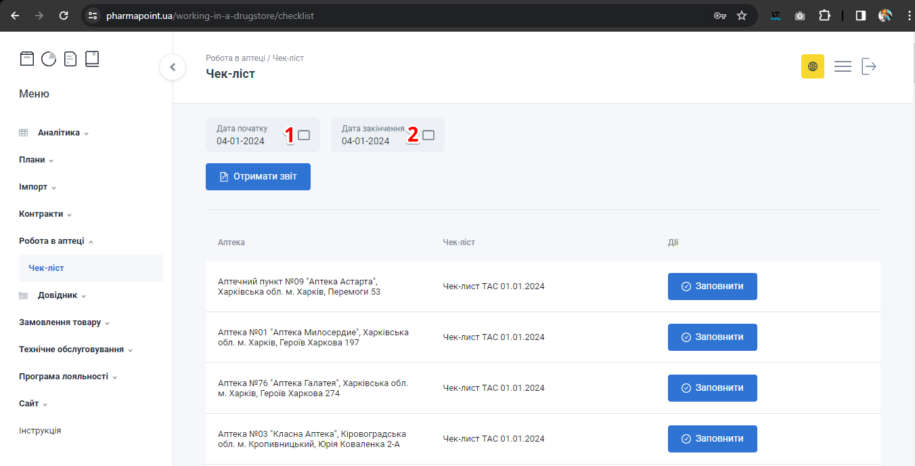
Task: Open the Інструкція menu item
Action: [x=40, y=431]
